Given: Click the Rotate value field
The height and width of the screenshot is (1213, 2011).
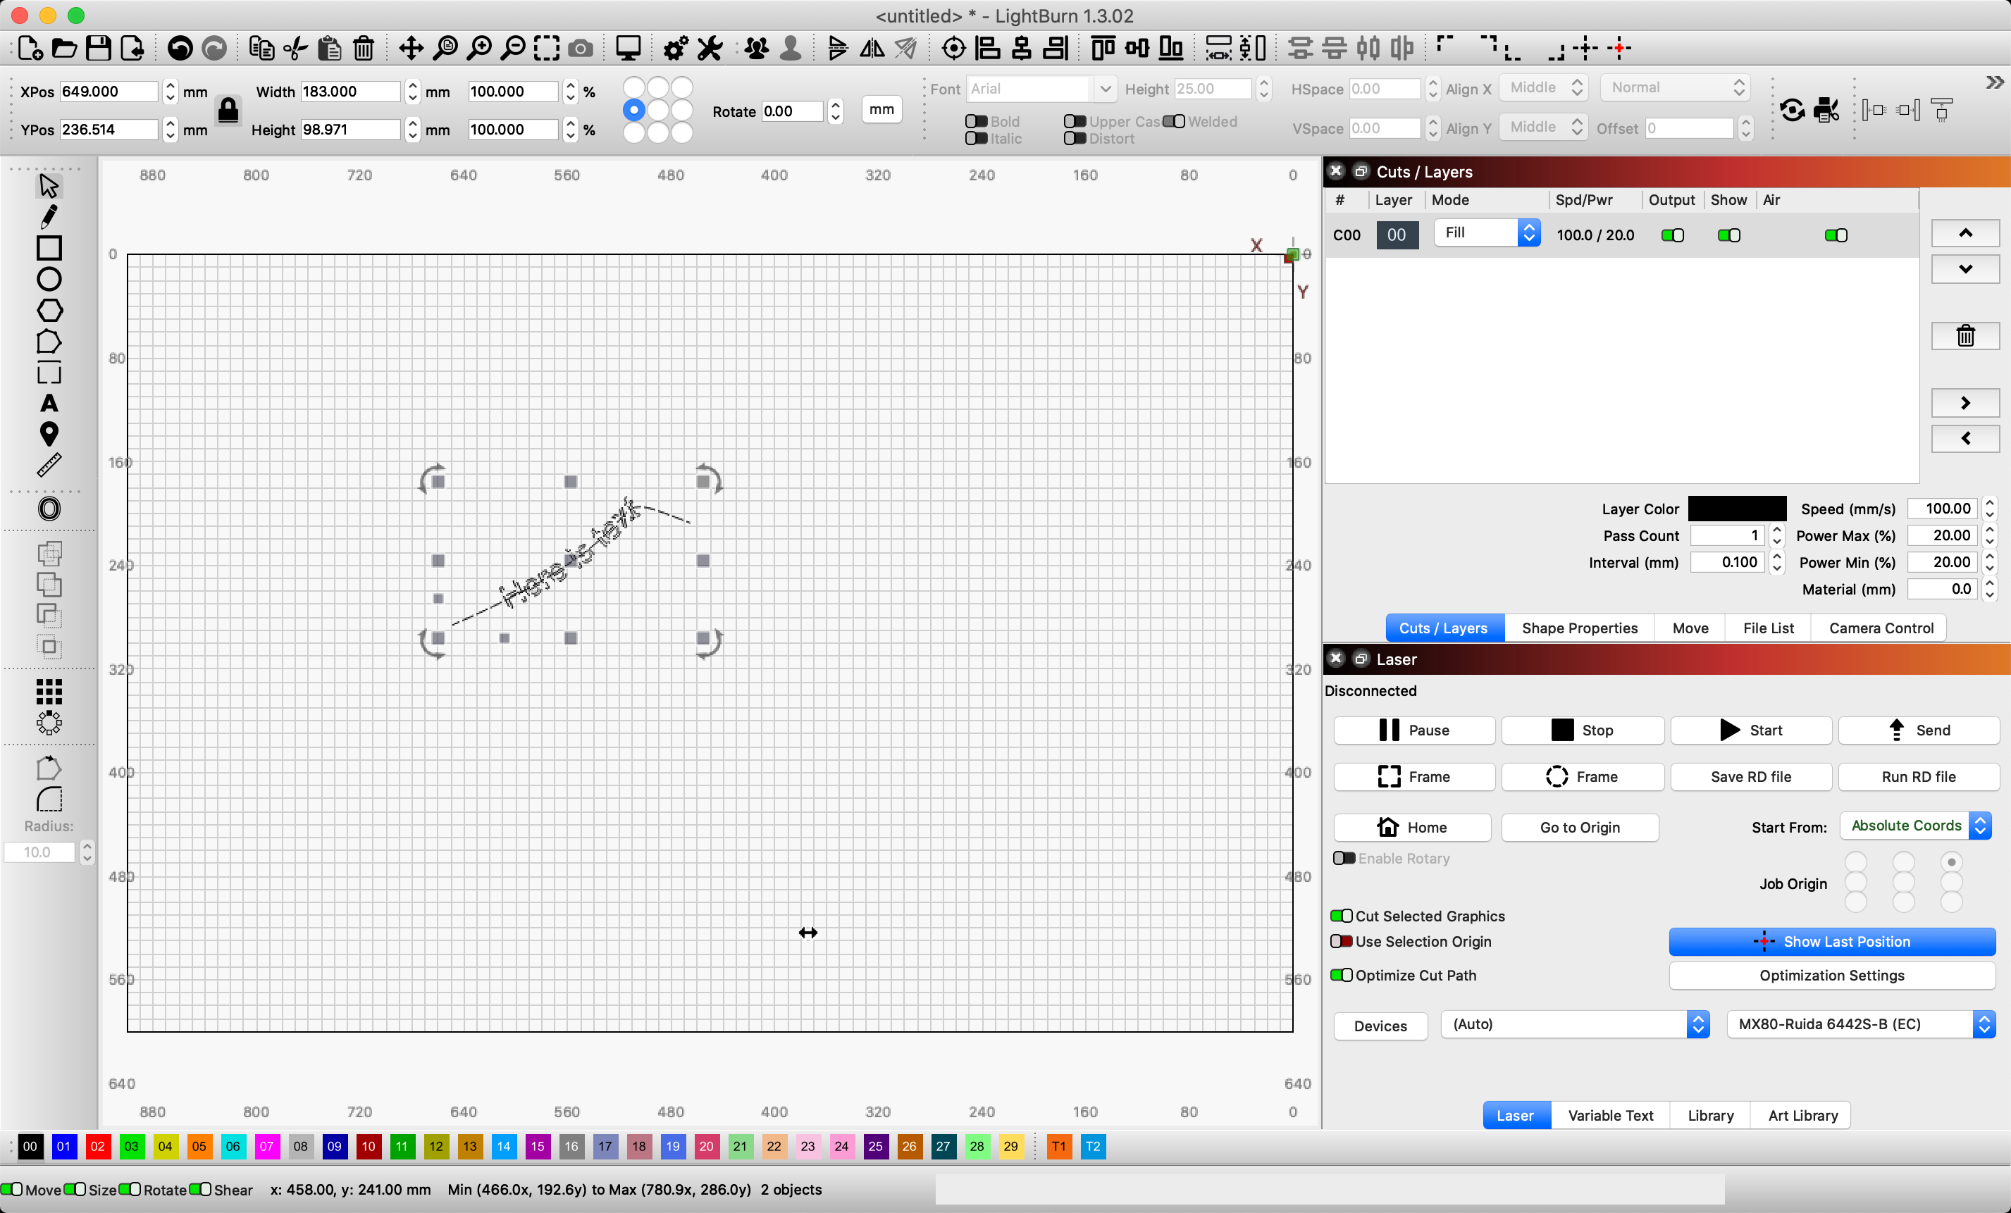Looking at the screenshot, I should 793,111.
